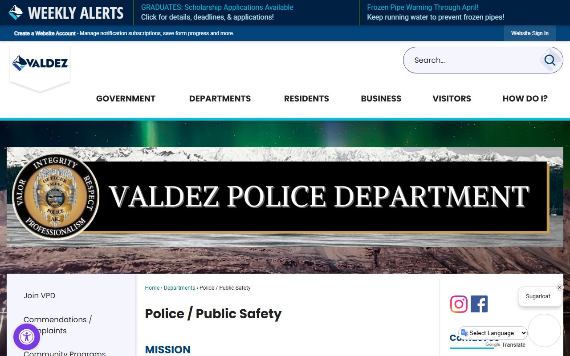Screen dimensions: 570x356
Task: Open the Instagram page icon
Action: click(x=459, y=304)
